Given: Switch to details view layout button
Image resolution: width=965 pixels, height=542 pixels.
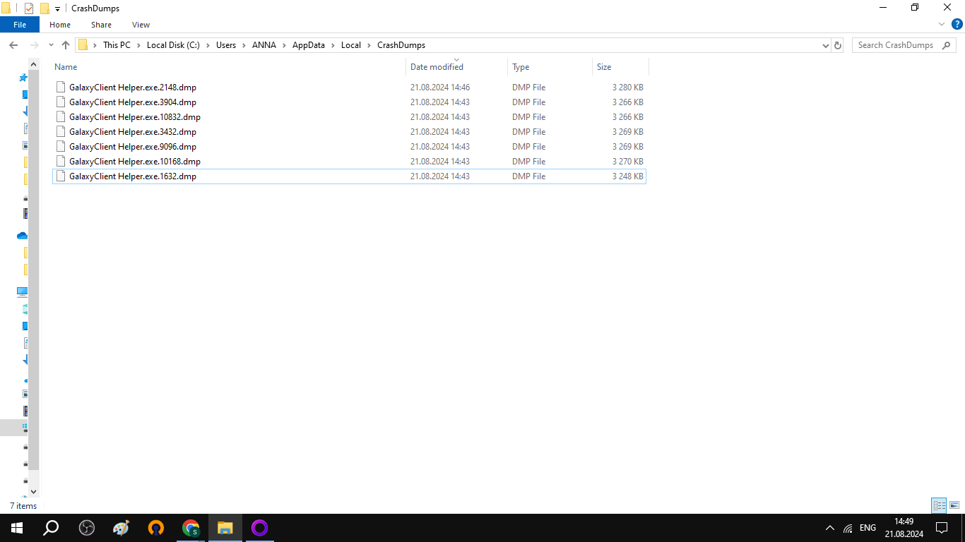Looking at the screenshot, I should pos(939,505).
